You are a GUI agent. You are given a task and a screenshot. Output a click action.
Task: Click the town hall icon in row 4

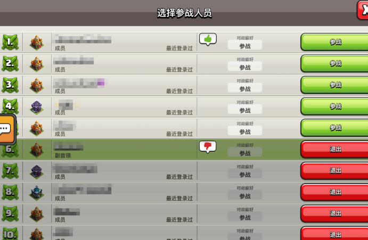pos(37,107)
